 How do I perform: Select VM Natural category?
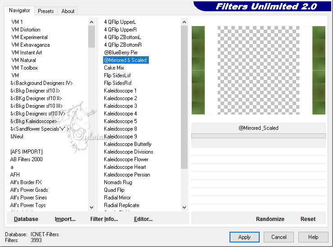[23, 60]
